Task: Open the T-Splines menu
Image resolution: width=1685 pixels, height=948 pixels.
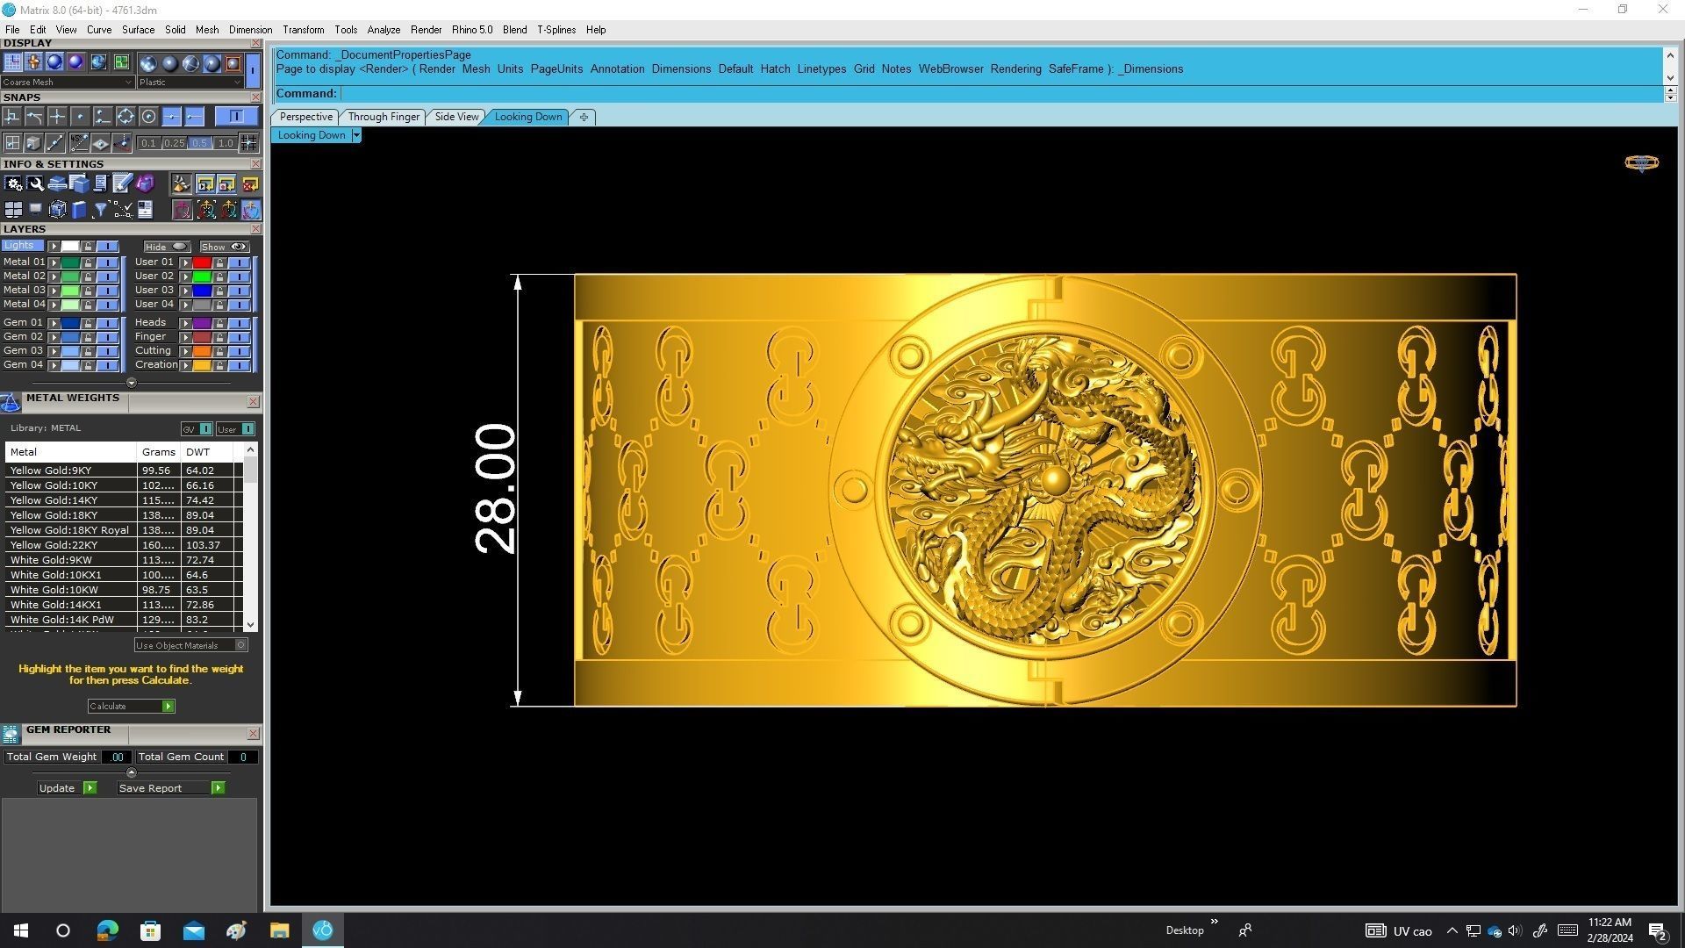Action: tap(556, 30)
